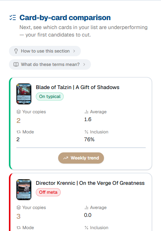Open the Director Krennic card thumbnail
The image size is (161, 231).
pos(24,190)
